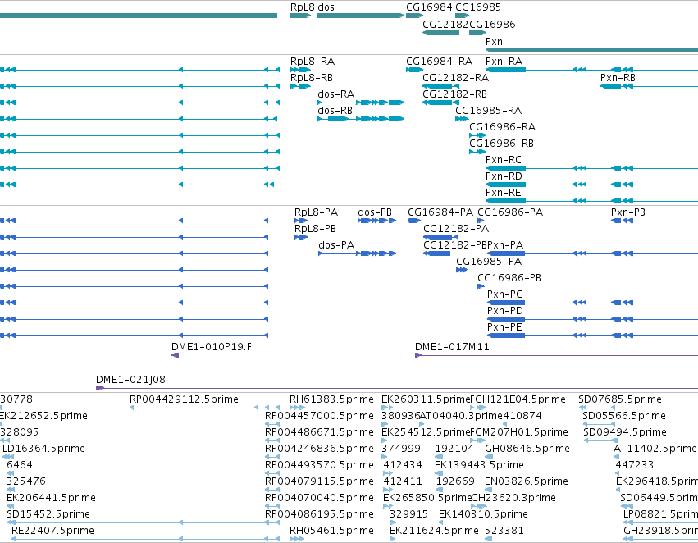
Task: Click the Pxn gene label
Action: (494, 41)
